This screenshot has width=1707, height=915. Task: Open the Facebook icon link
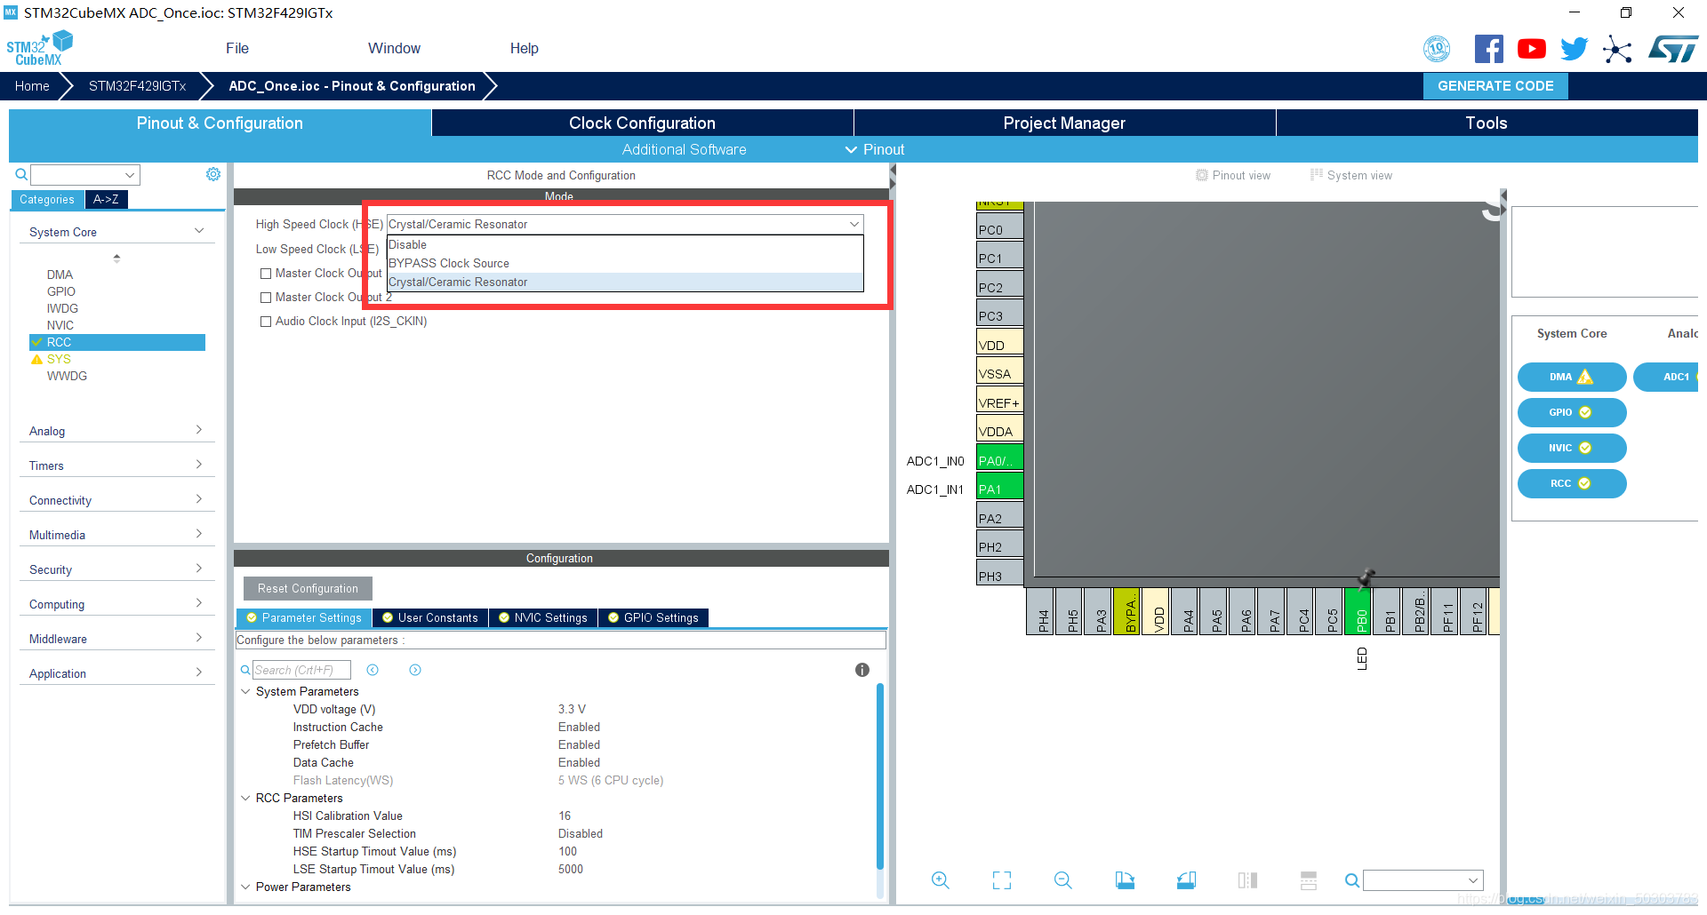click(x=1488, y=49)
